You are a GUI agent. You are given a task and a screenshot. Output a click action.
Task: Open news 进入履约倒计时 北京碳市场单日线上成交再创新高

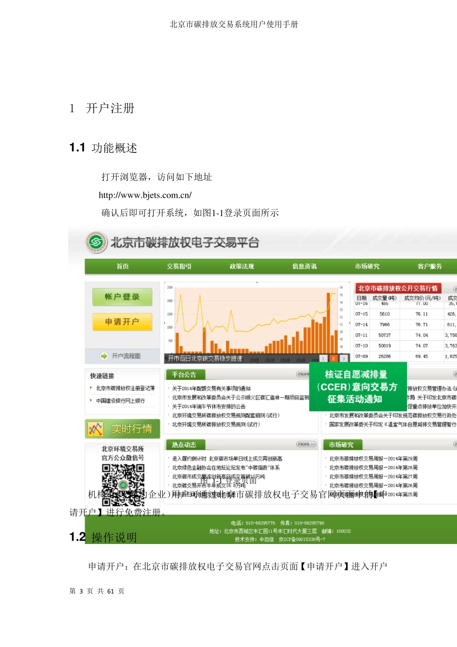click(227, 459)
